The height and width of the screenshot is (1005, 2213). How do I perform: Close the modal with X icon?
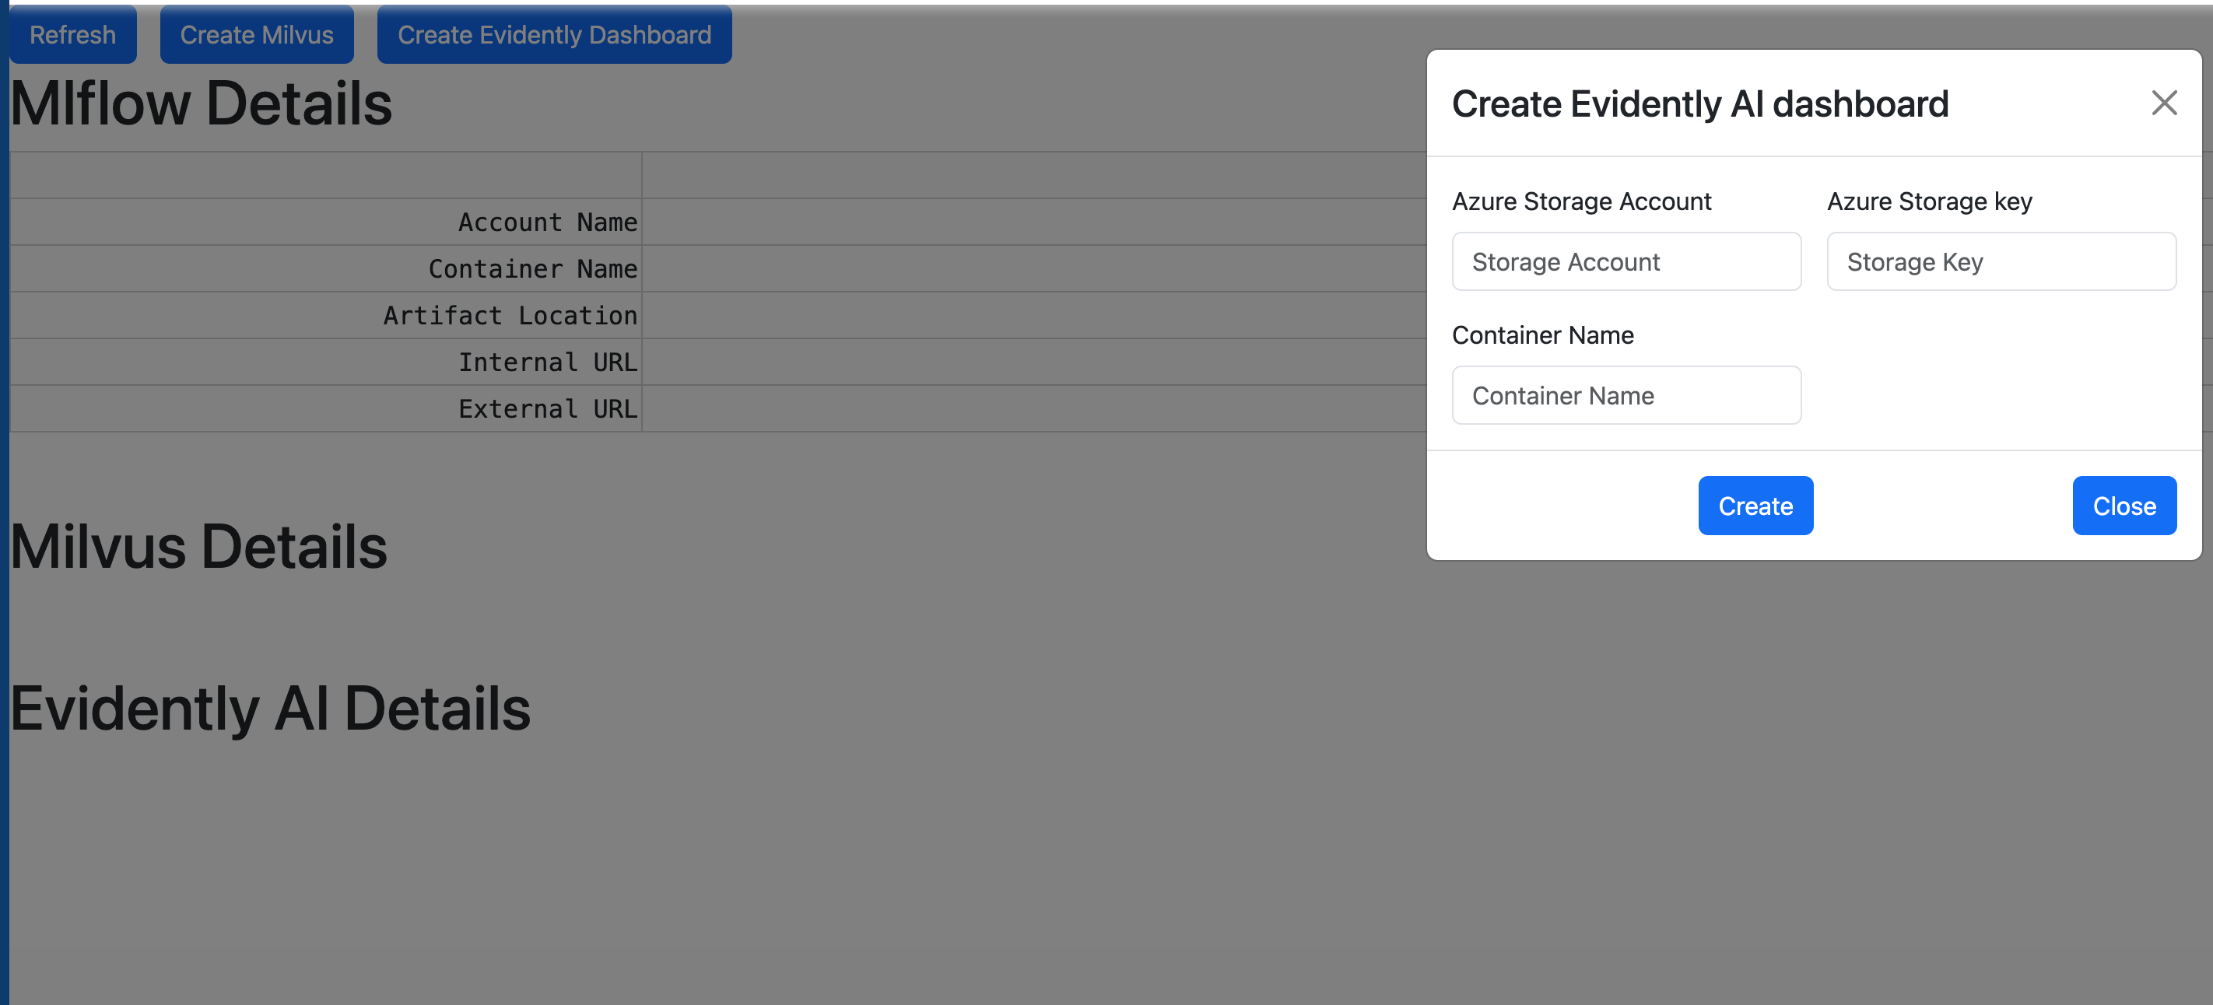2163,103
